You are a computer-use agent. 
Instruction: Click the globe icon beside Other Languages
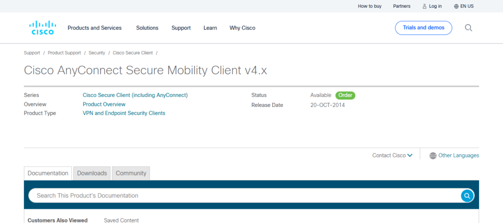click(433, 155)
